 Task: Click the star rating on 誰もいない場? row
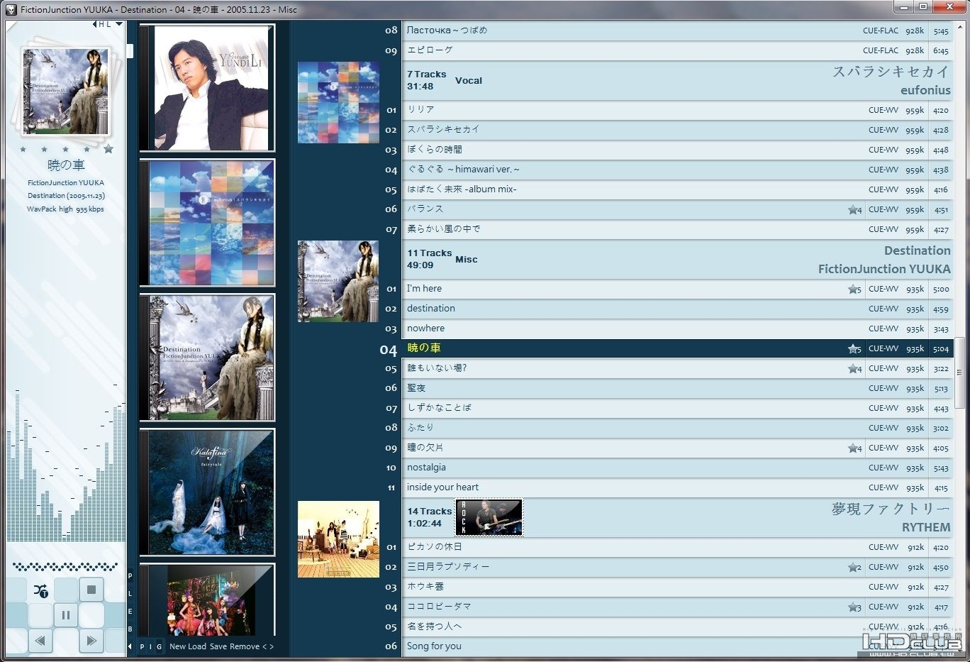(x=854, y=368)
